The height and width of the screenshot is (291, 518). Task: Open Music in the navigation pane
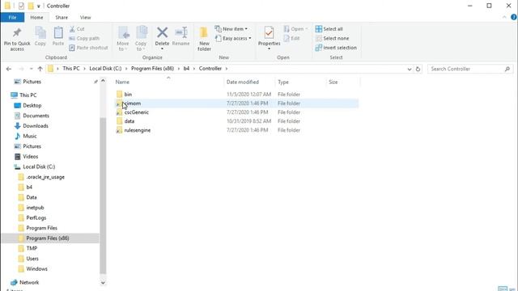(30, 136)
